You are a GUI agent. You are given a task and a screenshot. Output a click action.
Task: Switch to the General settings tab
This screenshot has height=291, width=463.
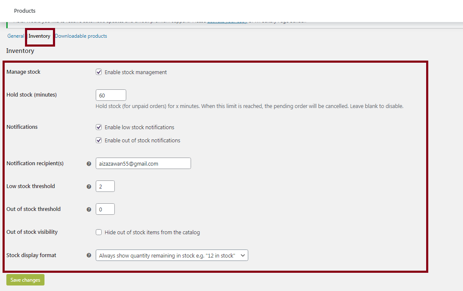coord(16,36)
